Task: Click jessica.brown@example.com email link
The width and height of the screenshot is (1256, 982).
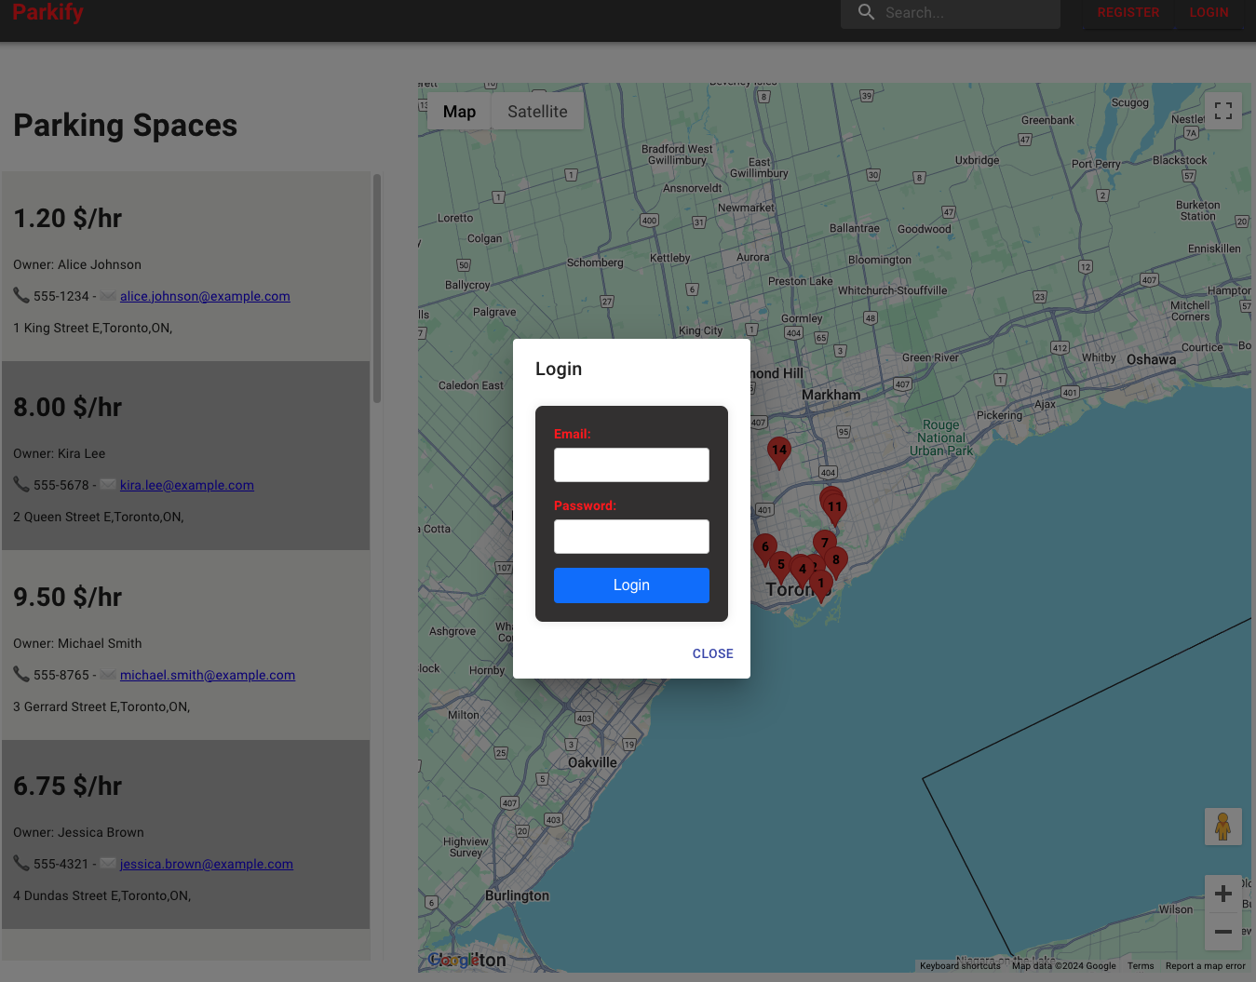Action: click(x=206, y=864)
